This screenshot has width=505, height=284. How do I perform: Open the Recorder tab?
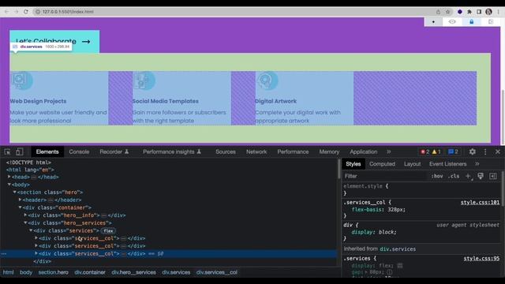114,151
